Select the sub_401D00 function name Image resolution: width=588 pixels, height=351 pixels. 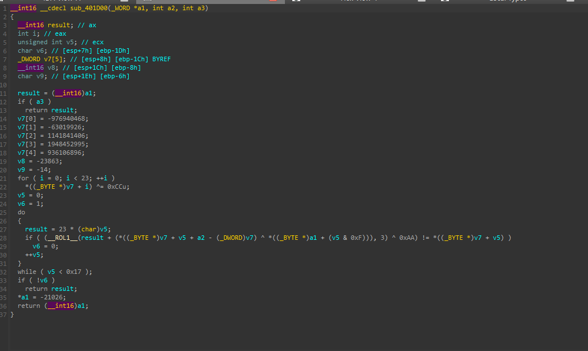pyautogui.click(x=89, y=8)
